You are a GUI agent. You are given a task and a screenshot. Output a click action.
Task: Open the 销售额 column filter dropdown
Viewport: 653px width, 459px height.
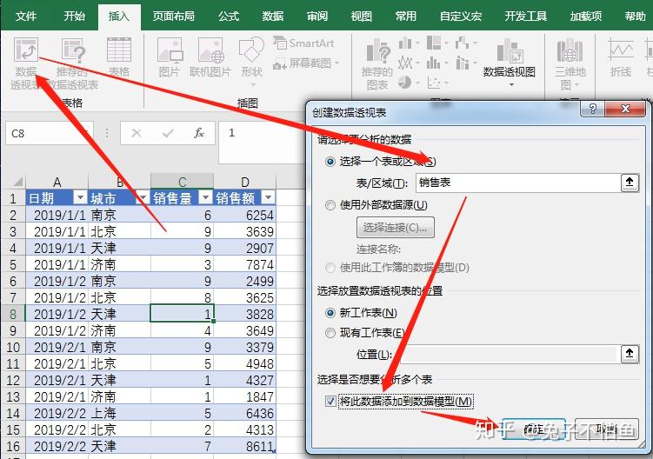(x=268, y=197)
